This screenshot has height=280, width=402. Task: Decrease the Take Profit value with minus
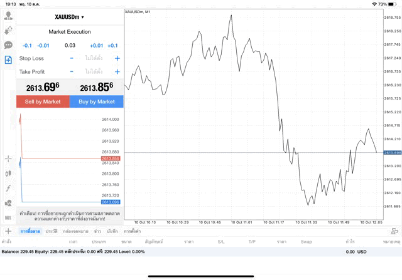(72, 71)
